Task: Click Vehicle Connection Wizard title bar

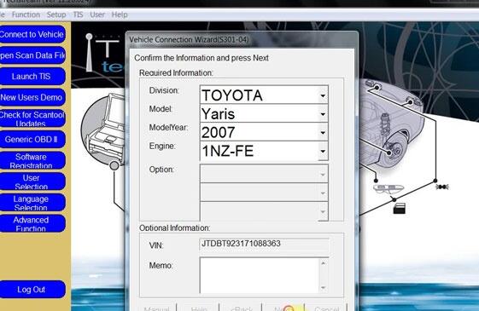Action: click(242, 40)
